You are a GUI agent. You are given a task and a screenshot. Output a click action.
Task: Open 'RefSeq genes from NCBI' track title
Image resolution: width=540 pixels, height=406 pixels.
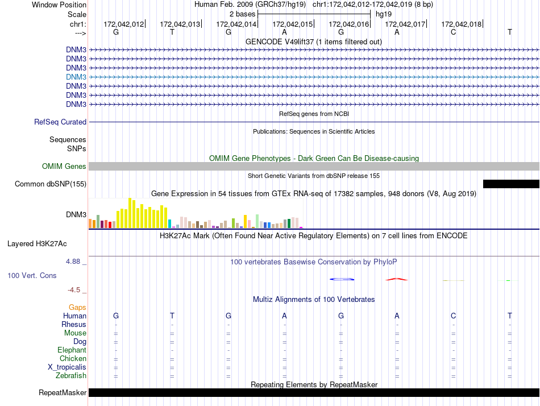[314, 114]
